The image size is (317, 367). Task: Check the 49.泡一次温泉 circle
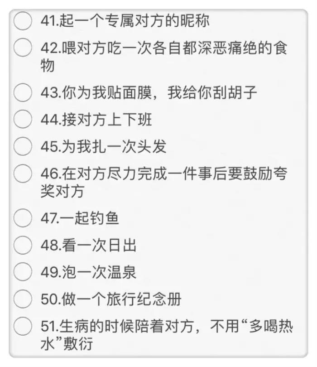(x=23, y=272)
